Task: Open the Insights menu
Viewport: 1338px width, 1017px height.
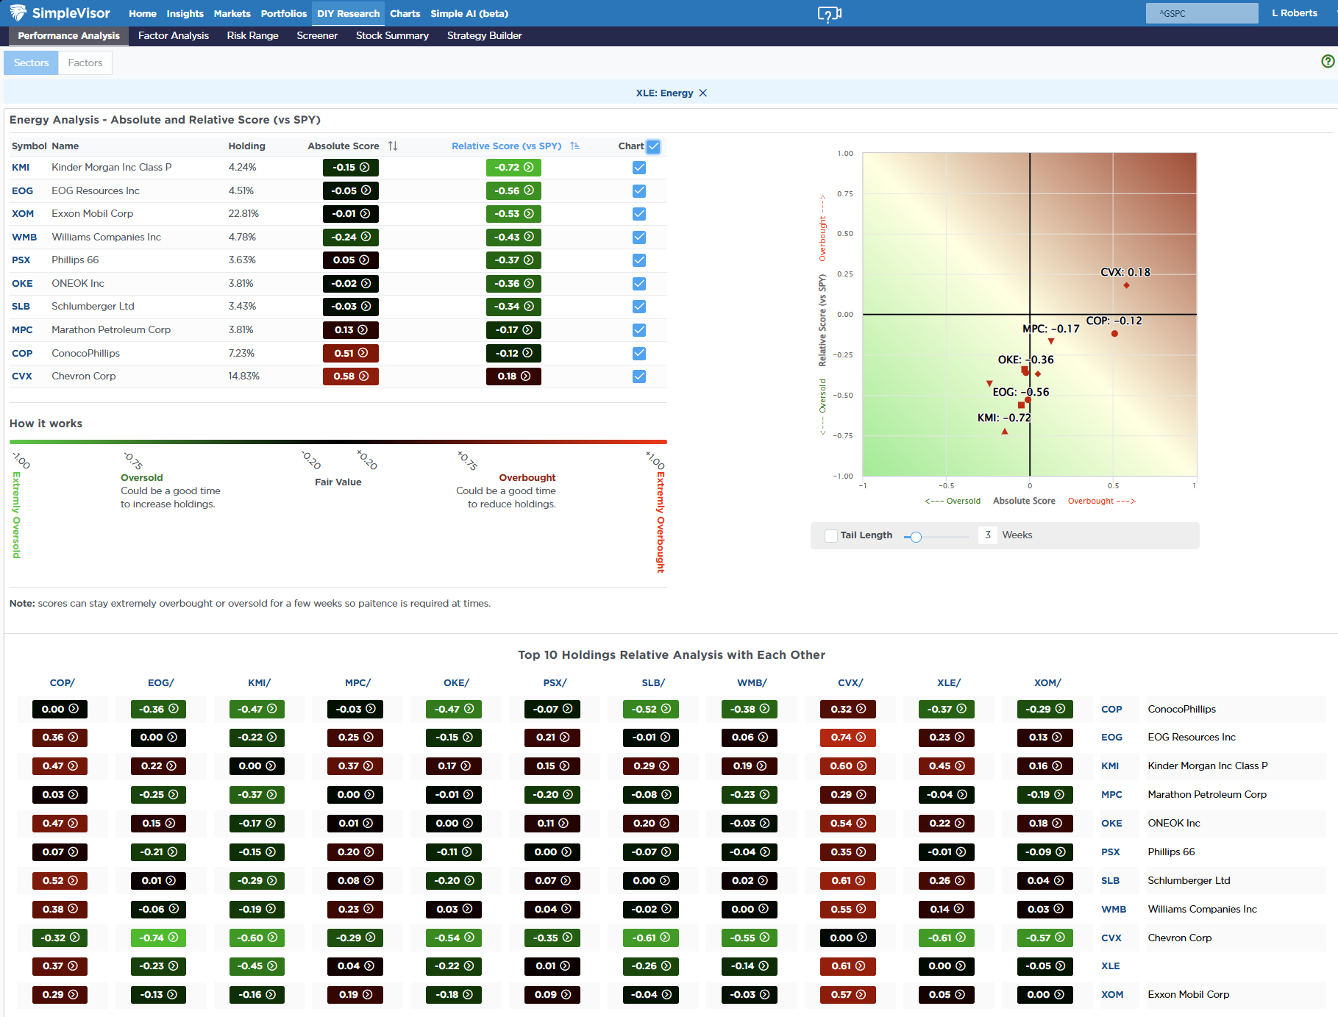Action: [185, 13]
